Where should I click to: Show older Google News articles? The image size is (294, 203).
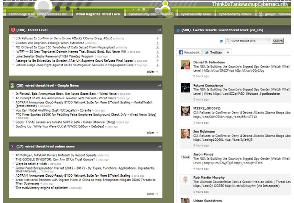pyautogui.click(x=152, y=133)
